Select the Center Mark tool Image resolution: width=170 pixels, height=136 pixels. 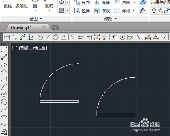click(x=122, y=37)
